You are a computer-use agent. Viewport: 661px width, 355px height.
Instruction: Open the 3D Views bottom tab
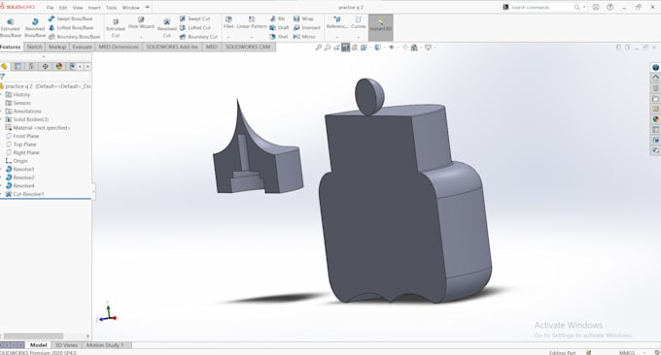66,345
